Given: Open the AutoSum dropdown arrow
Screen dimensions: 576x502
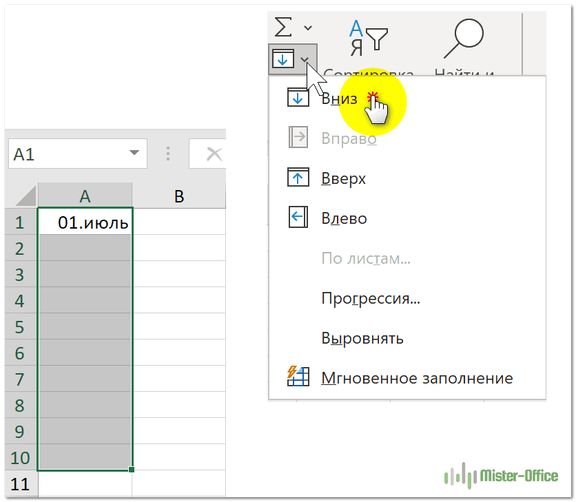Looking at the screenshot, I should (x=307, y=28).
